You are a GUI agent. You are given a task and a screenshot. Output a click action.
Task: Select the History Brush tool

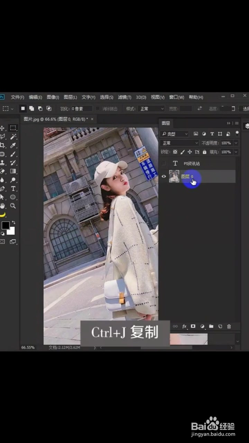[x=13, y=163]
